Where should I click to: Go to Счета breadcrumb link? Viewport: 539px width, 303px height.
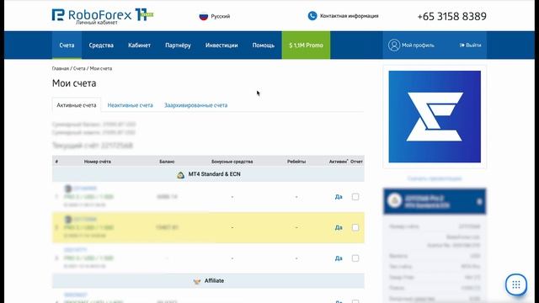pyautogui.click(x=79, y=68)
